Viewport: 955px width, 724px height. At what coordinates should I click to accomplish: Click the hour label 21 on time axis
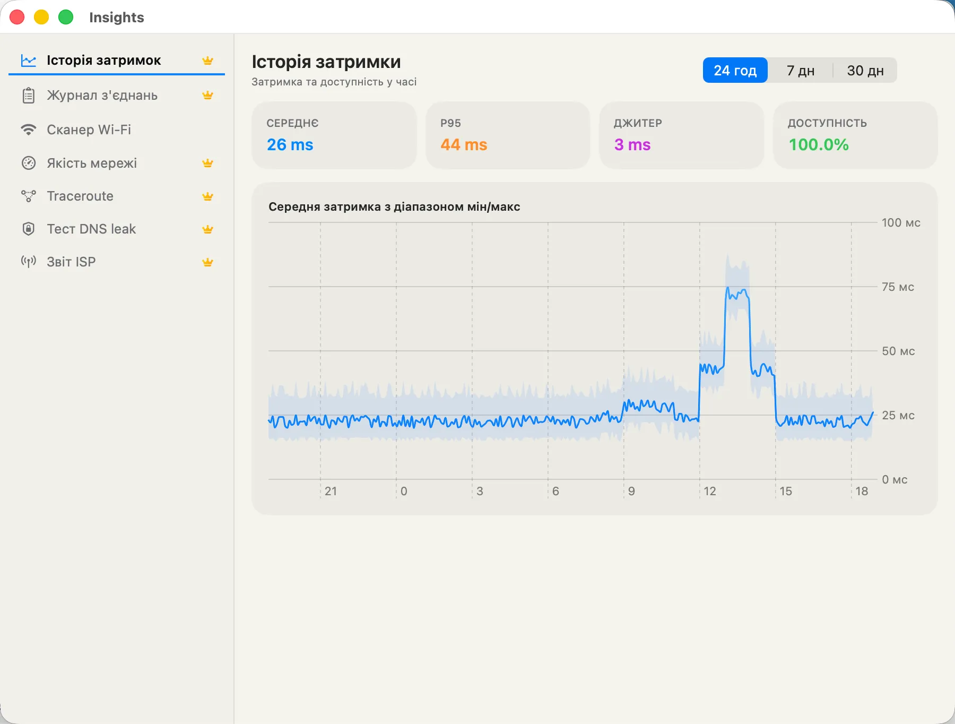point(331,491)
